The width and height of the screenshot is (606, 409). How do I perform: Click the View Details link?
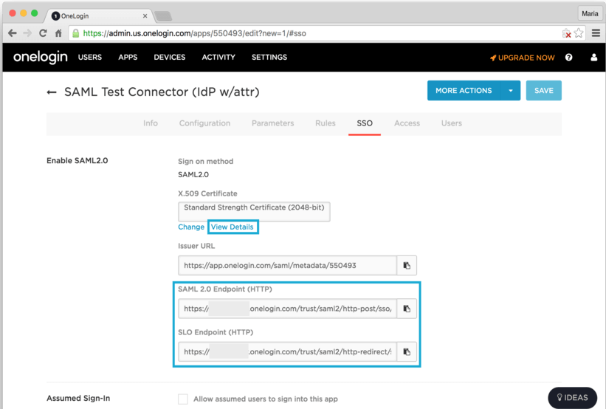233,227
